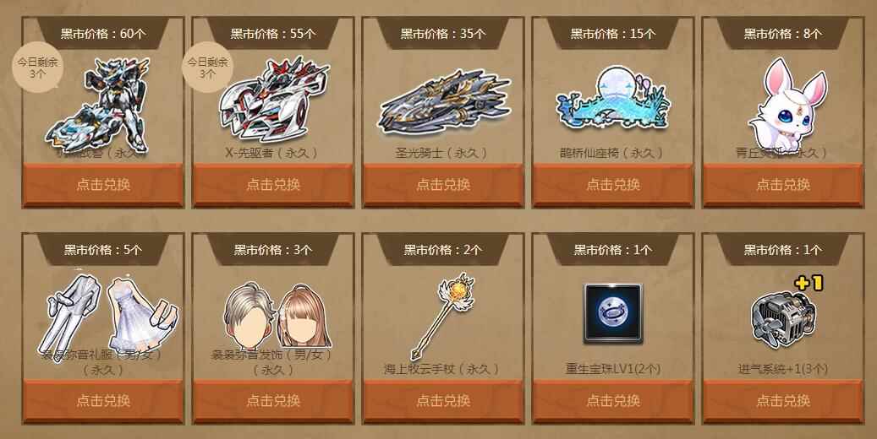Click the 重生宝珠LV1 orb icon
877x439 pixels.
[613, 312]
